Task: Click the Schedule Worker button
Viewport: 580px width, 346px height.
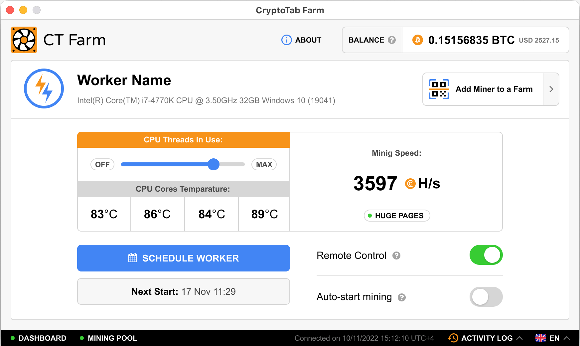Action: click(x=184, y=258)
